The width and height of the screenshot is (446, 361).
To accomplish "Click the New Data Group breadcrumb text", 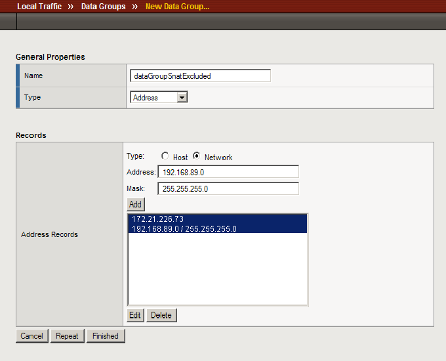I will (177, 7).
